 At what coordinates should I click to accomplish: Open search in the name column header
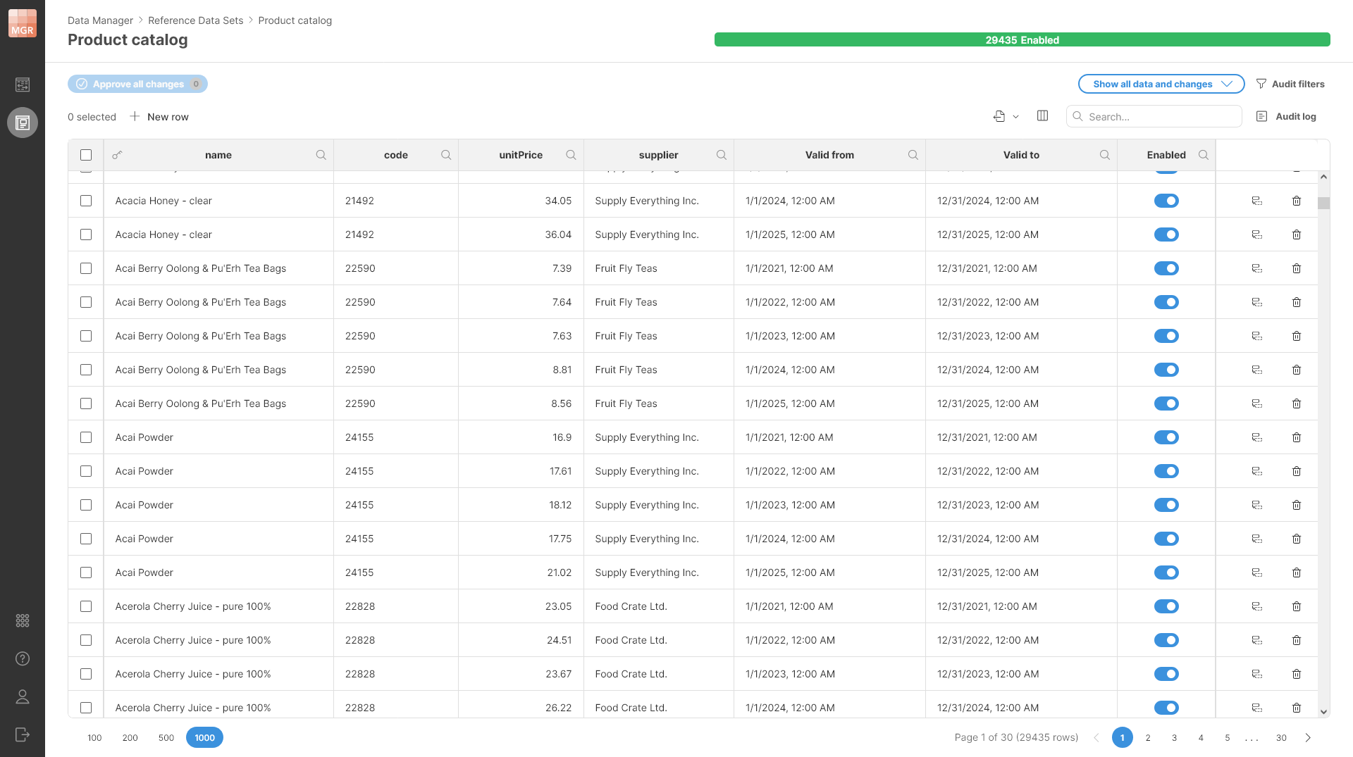321,155
